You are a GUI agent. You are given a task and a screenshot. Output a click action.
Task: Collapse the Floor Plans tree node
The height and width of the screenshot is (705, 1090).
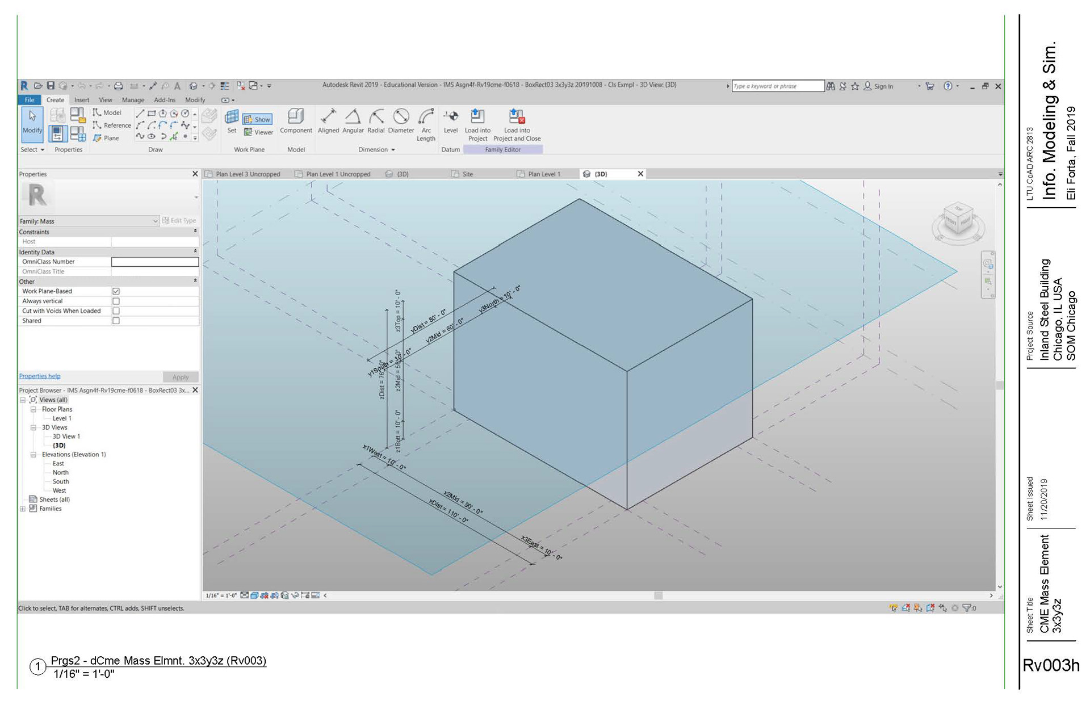tap(33, 409)
